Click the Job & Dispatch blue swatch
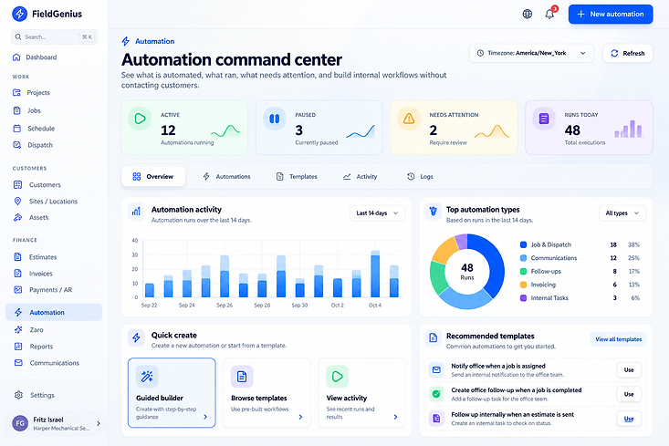Image resolution: width=669 pixels, height=446 pixels. point(523,244)
